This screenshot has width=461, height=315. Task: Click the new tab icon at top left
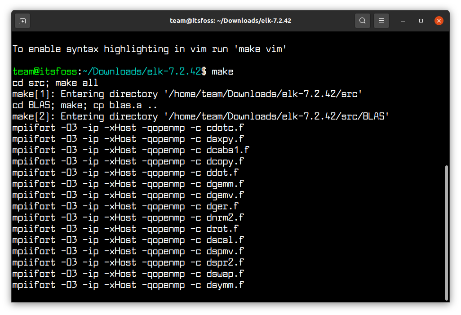pyautogui.click(x=22, y=20)
